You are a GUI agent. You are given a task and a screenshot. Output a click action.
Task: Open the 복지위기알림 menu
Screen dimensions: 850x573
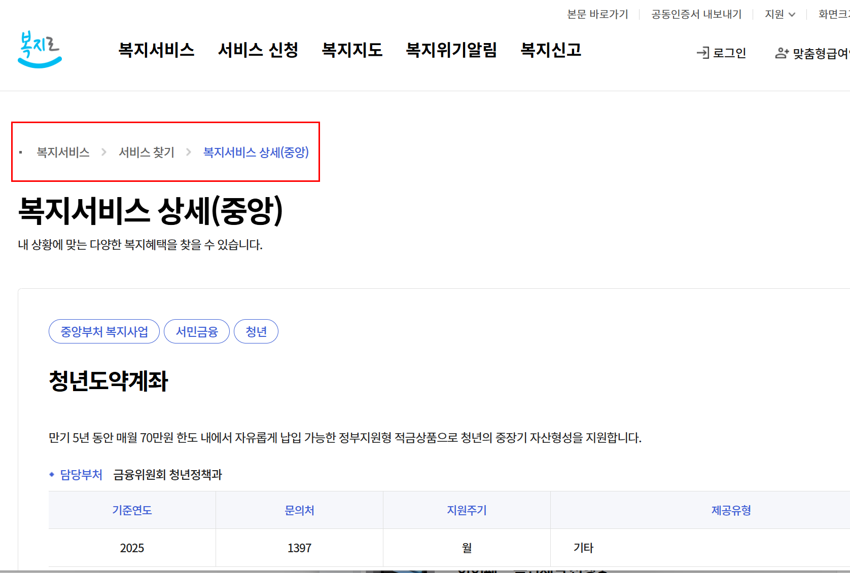coord(451,50)
